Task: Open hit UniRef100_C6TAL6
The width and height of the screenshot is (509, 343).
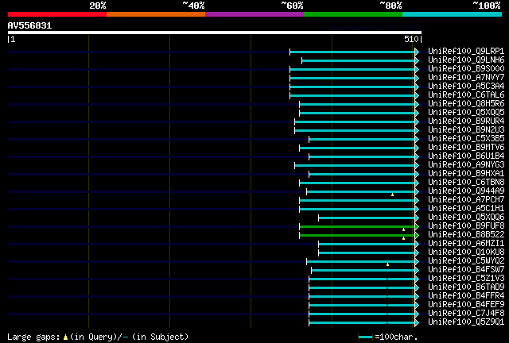Action: [466, 95]
